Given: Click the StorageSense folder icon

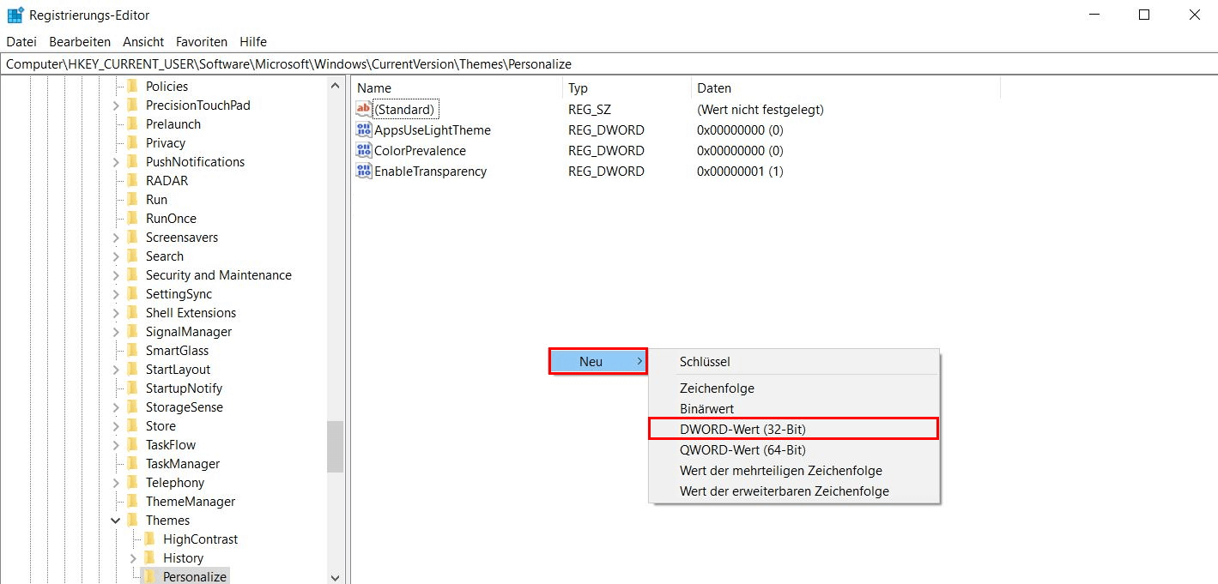Looking at the screenshot, I should 132,406.
